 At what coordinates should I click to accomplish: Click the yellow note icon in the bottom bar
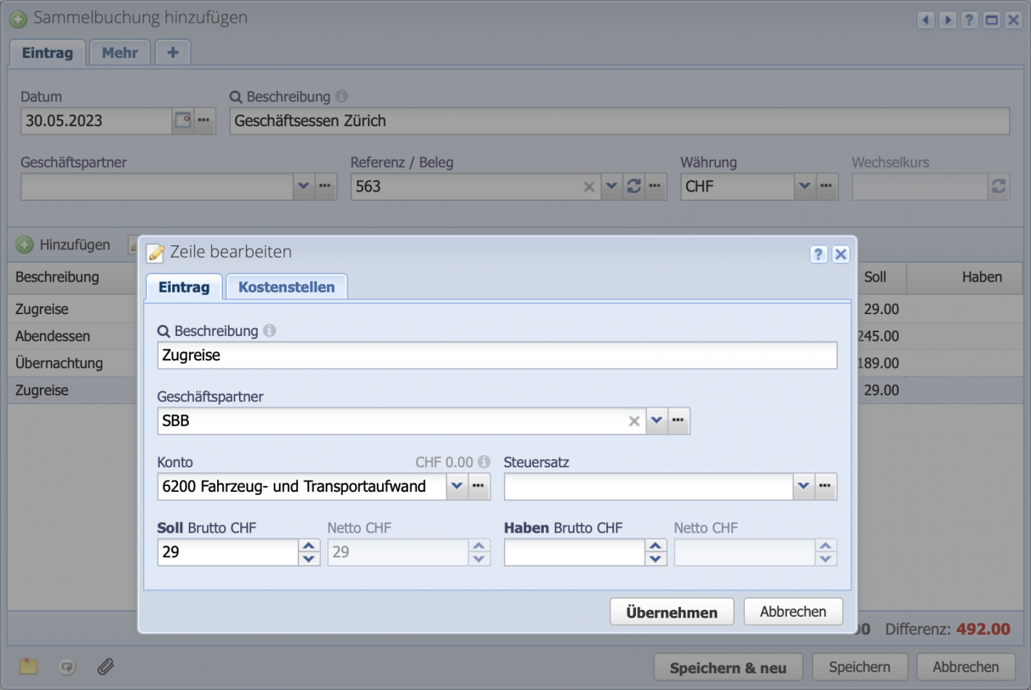tap(28, 666)
